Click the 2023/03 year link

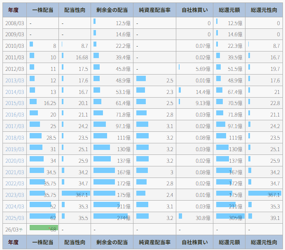(x=14, y=195)
